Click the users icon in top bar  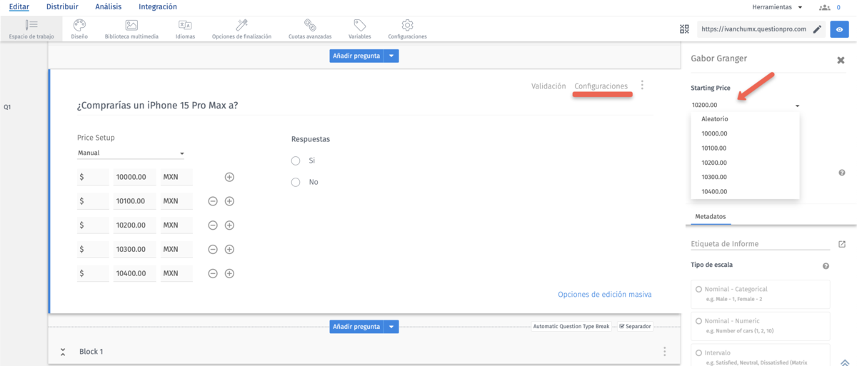(825, 7)
